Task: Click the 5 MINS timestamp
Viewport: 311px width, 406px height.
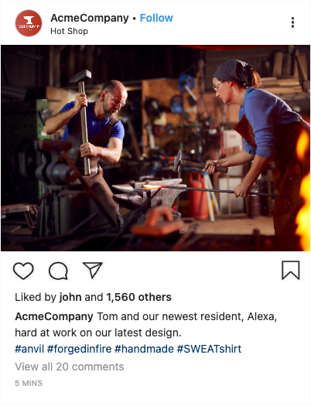Action: click(x=29, y=384)
